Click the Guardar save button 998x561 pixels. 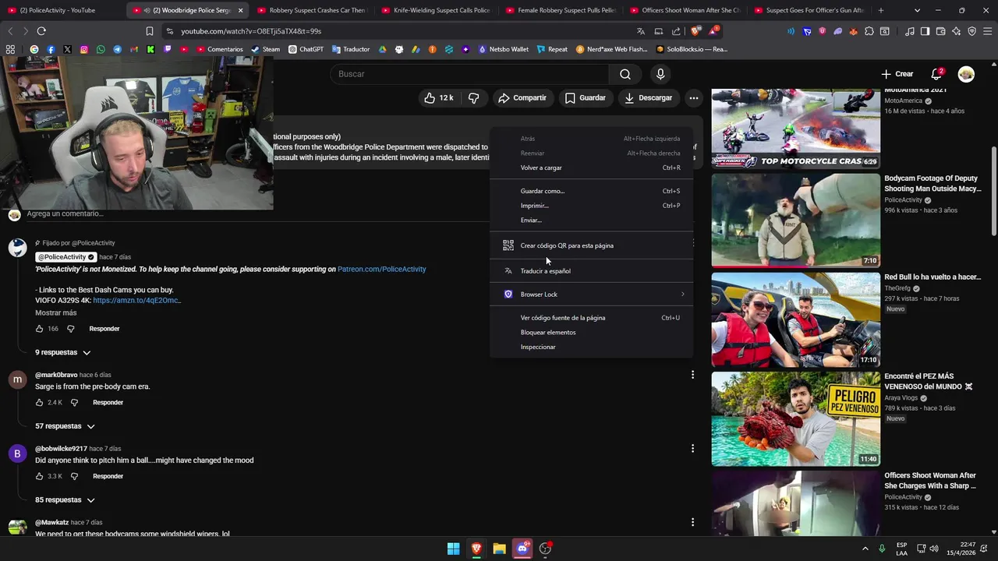click(x=585, y=98)
